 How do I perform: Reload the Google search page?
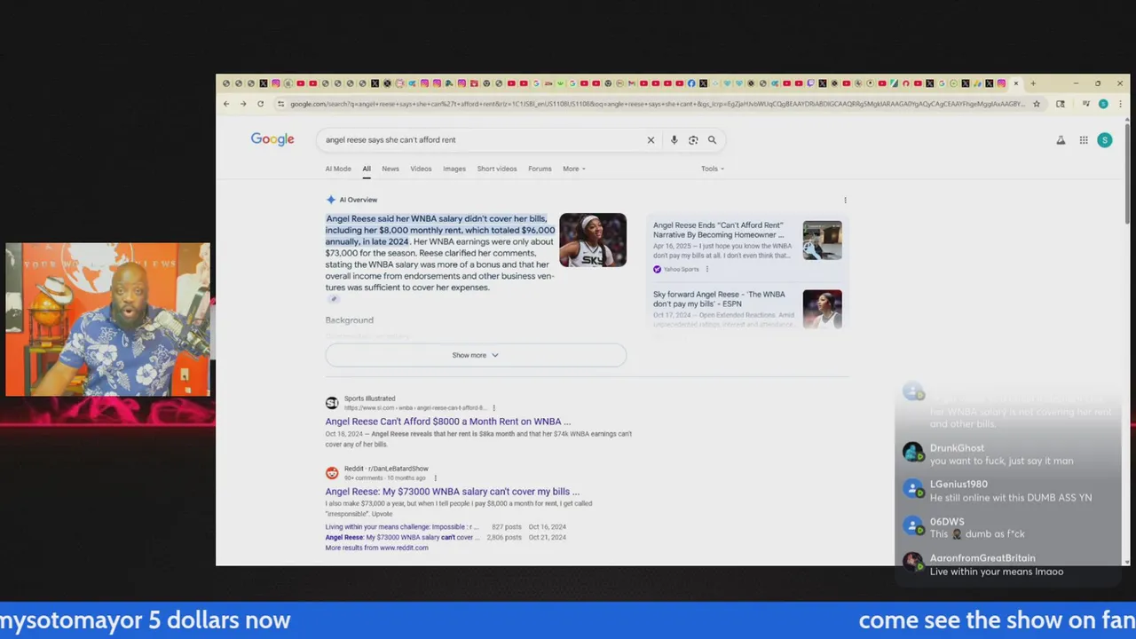coord(260,104)
